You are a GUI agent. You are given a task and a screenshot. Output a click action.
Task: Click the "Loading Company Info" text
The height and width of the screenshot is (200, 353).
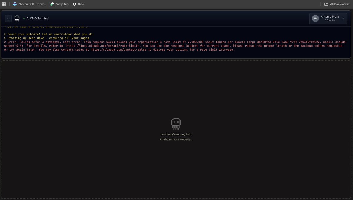[176, 134]
